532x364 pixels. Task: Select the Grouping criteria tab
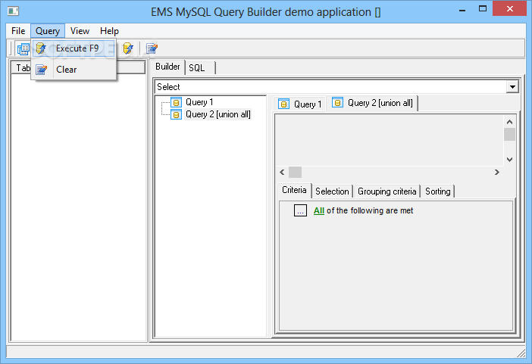[x=386, y=191]
